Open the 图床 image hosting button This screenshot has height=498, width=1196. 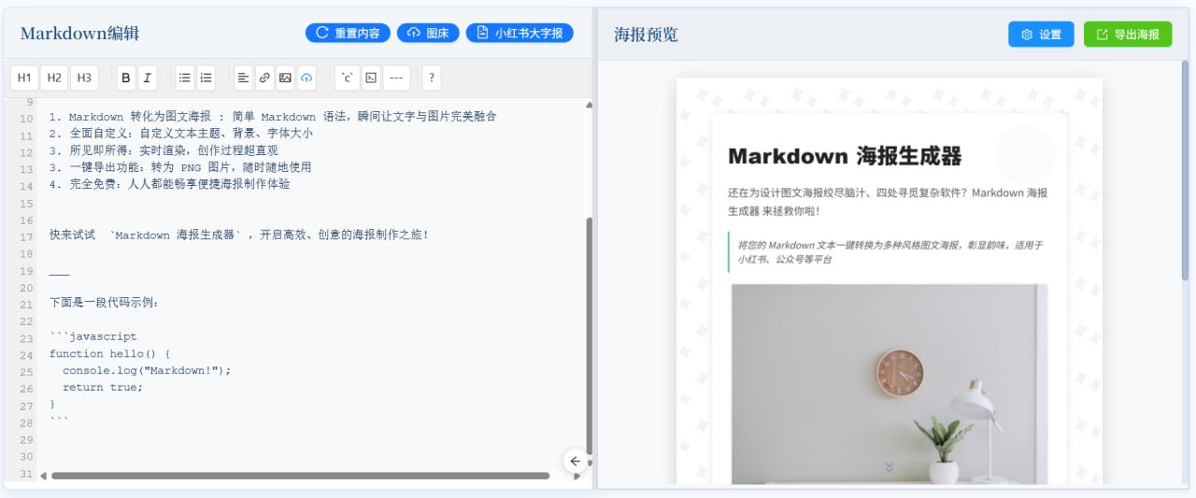tap(428, 33)
